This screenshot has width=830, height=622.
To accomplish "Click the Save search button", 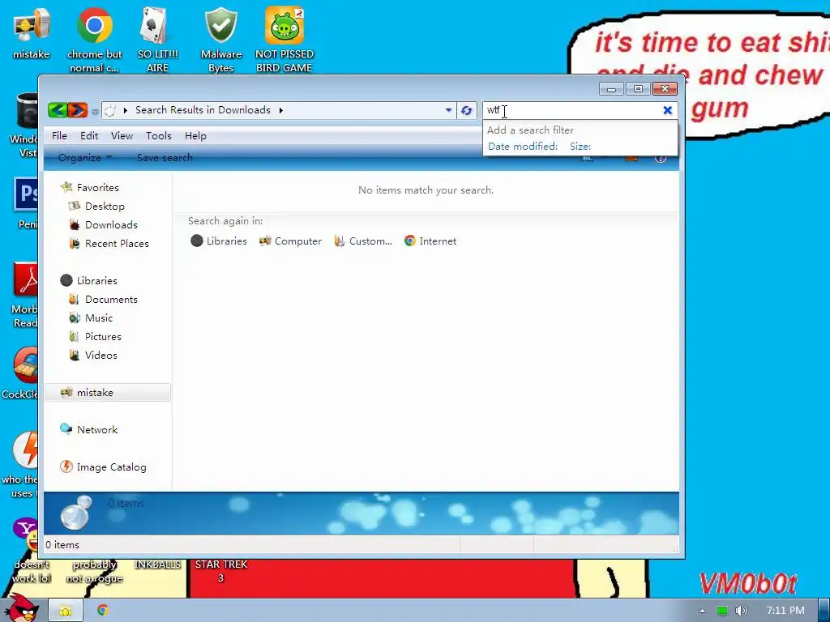I will click(x=165, y=158).
